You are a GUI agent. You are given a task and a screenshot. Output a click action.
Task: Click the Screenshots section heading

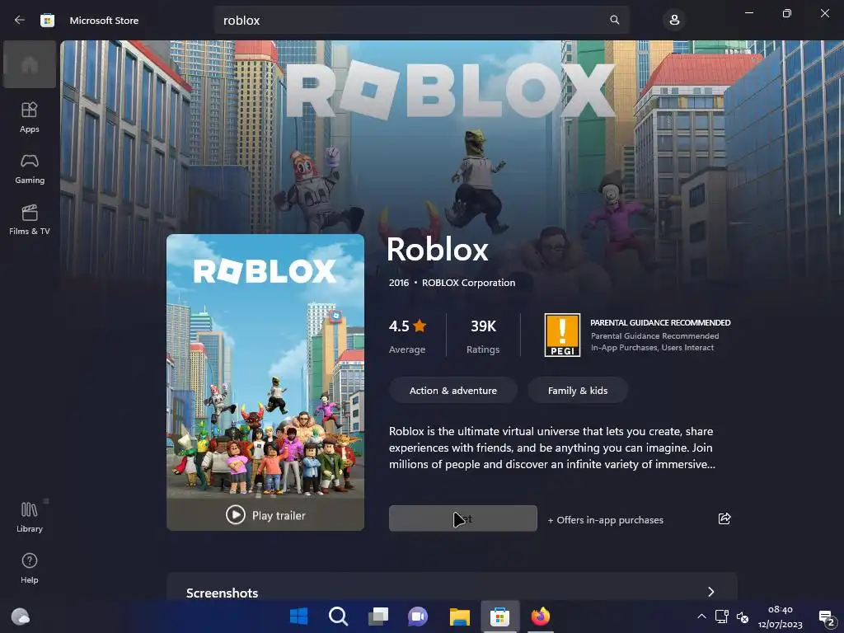tap(222, 593)
